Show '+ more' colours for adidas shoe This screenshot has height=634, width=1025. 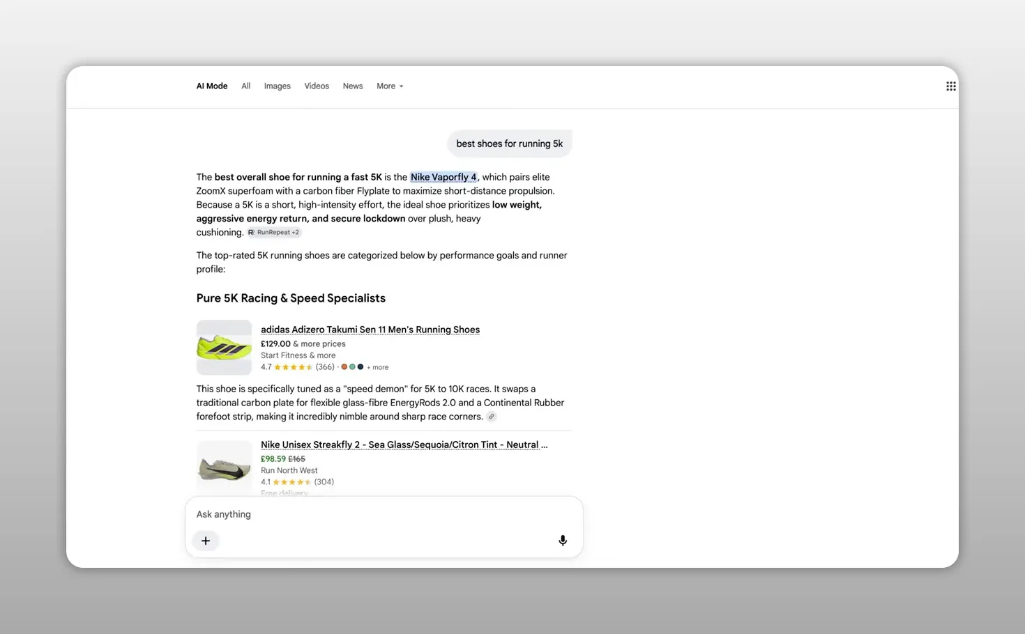(378, 367)
